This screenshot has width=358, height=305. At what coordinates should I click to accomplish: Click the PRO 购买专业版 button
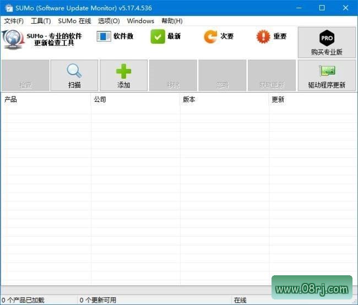327,43
